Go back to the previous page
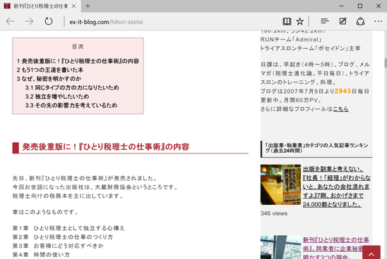Image resolution: width=387 pixels, height=259 pixels. click(10, 21)
